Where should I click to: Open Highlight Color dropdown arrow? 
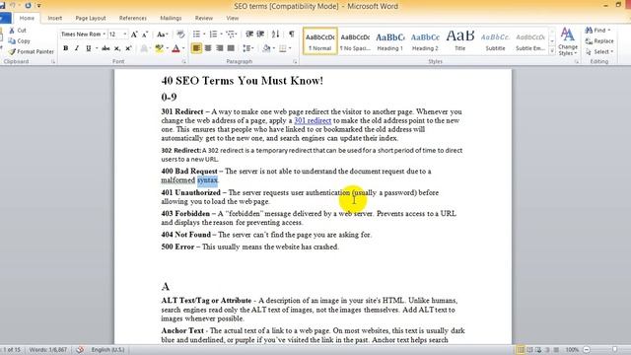(167, 48)
